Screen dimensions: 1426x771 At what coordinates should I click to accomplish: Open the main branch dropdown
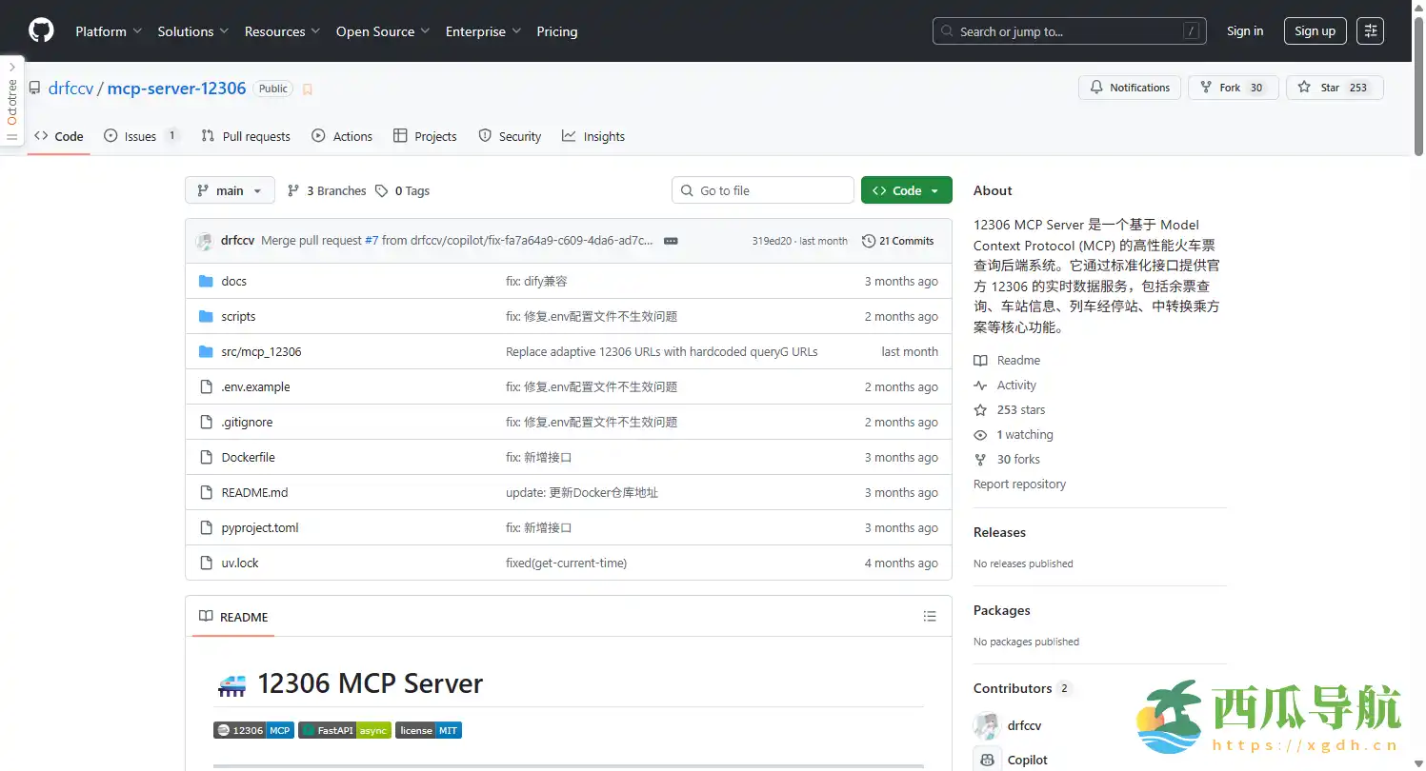tap(230, 190)
